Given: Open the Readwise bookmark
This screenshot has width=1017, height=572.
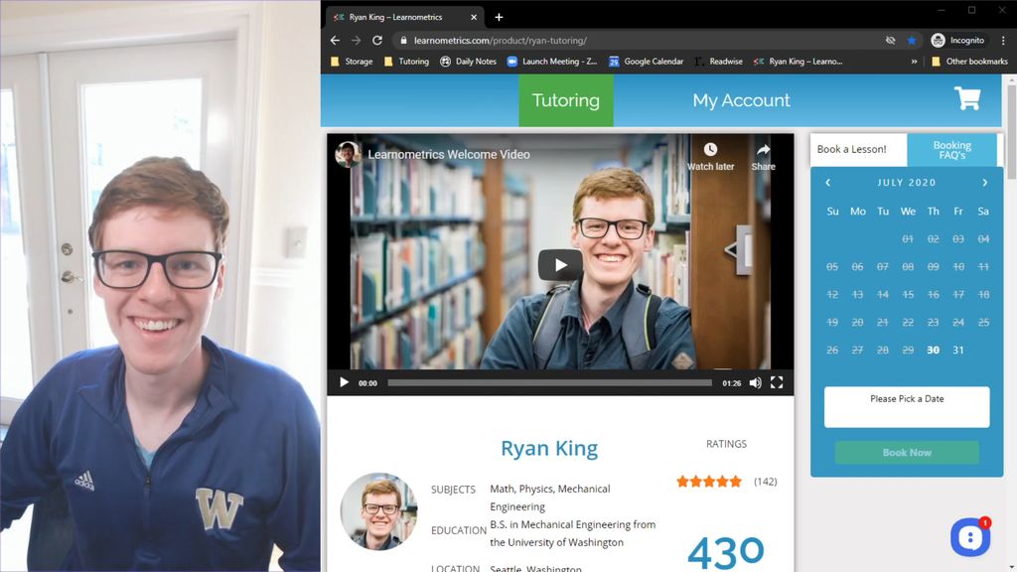Looking at the screenshot, I should pos(719,62).
